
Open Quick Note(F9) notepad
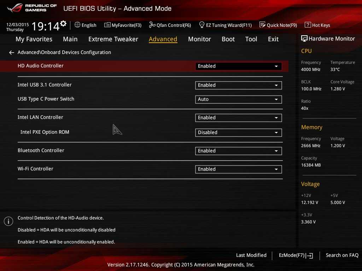click(278, 25)
